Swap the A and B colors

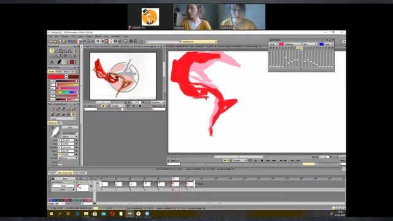pos(66,76)
